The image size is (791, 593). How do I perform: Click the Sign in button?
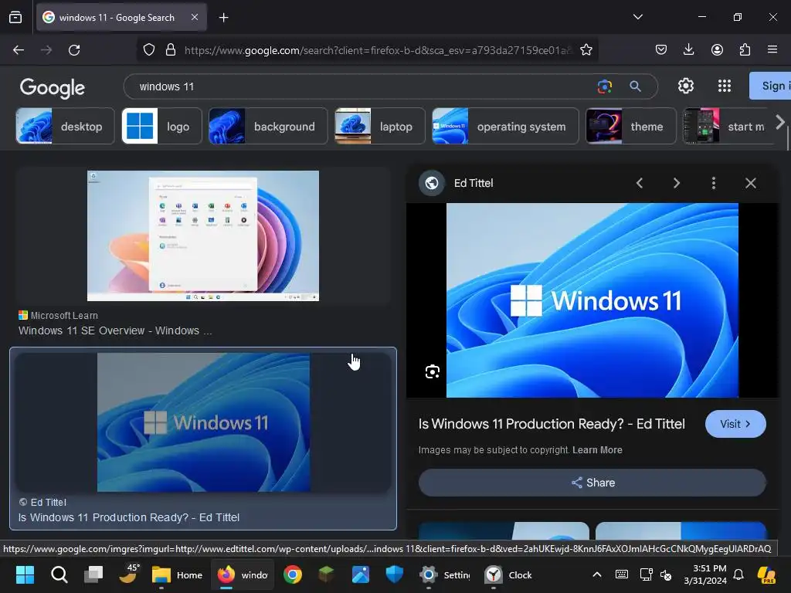pos(770,86)
